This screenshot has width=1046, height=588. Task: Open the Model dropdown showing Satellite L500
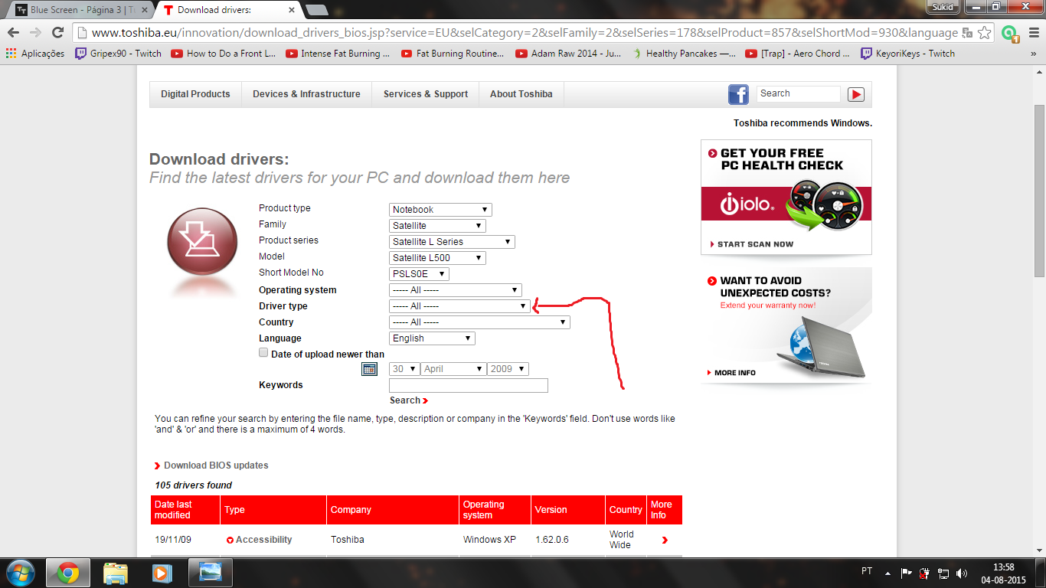pyautogui.click(x=437, y=258)
